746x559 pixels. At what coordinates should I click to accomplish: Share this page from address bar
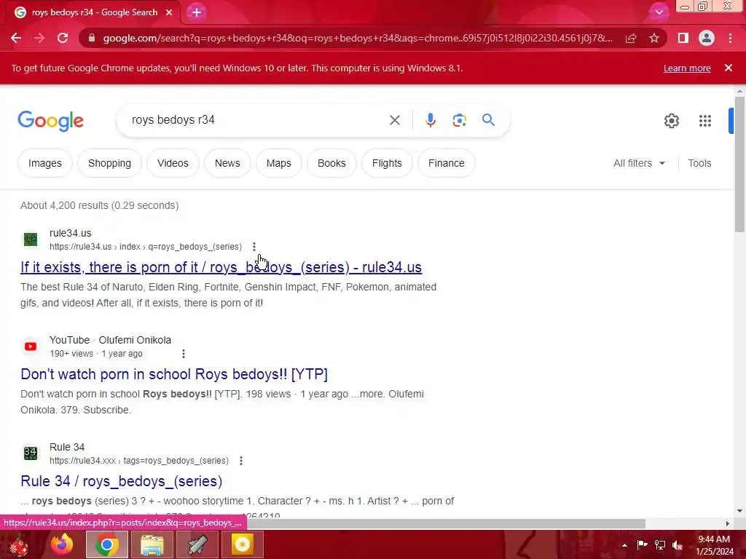coord(631,38)
